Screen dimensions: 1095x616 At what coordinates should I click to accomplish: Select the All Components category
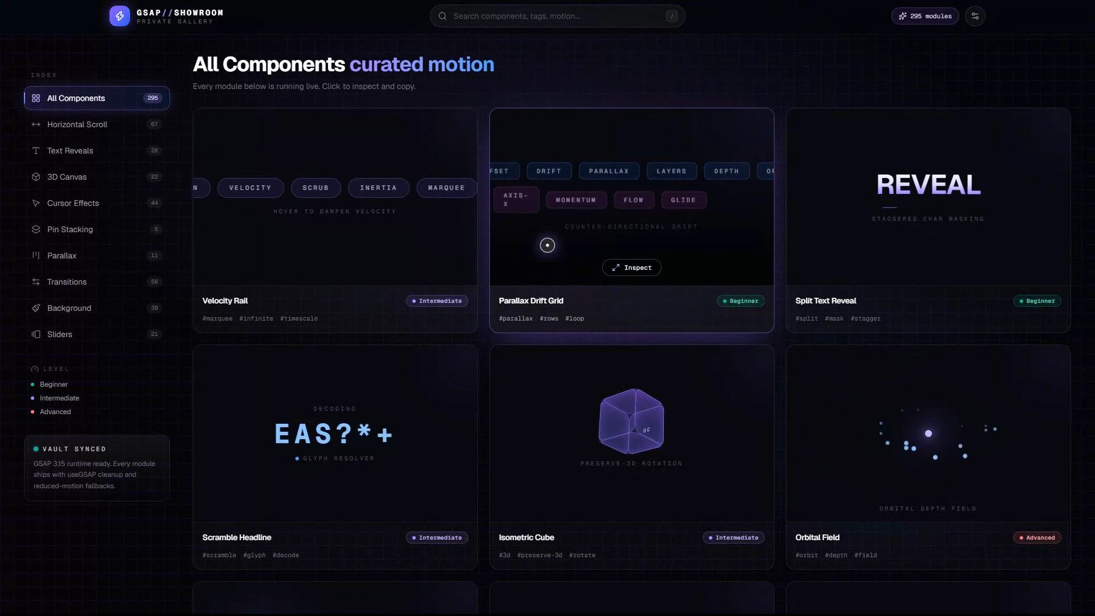(x=97, y=98)
